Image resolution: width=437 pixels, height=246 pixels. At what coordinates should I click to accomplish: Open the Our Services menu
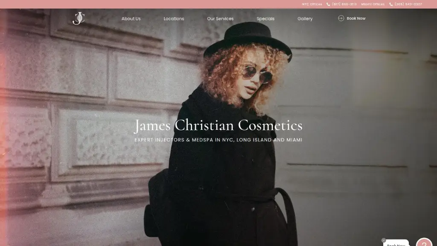click(x=220, y=19)
